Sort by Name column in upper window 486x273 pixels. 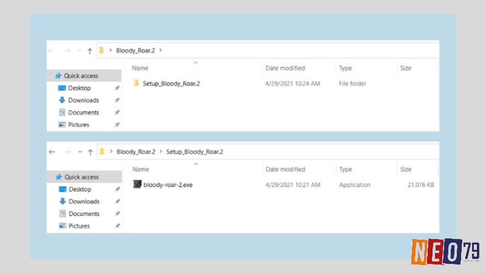tap(140, 68)
